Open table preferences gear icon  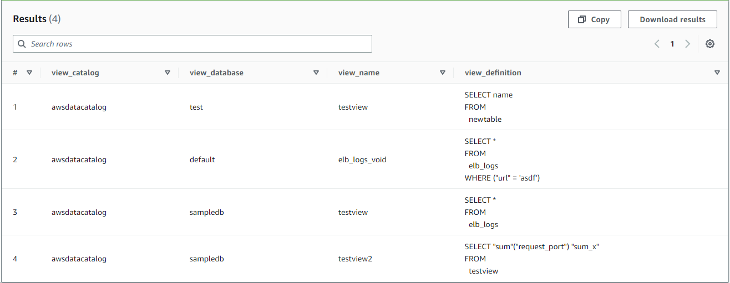pyautogui.click(x=709, y=44)
